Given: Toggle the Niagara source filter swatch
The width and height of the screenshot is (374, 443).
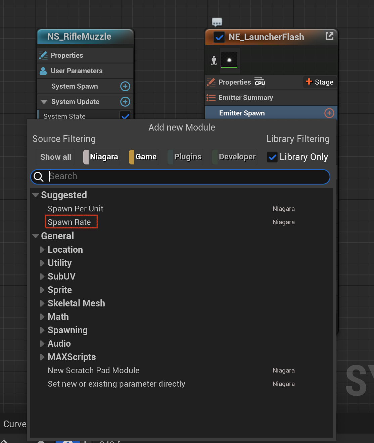Looking at the screenshot, I should coord(86,157).
